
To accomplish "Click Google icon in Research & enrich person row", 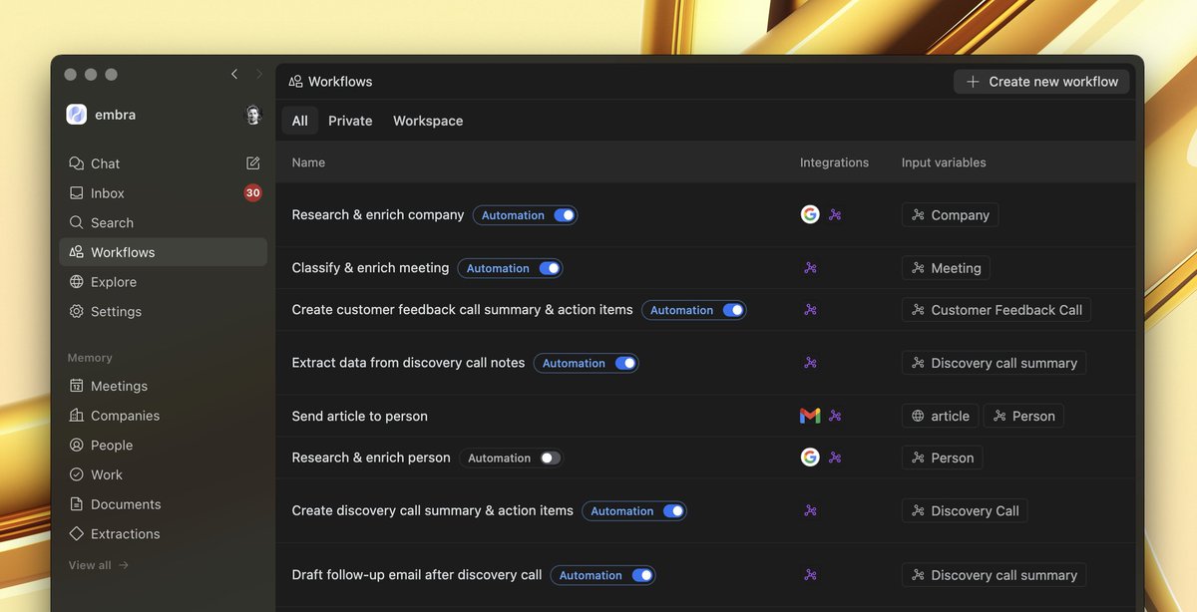I will pyautogui.click(x=810, y=458).
